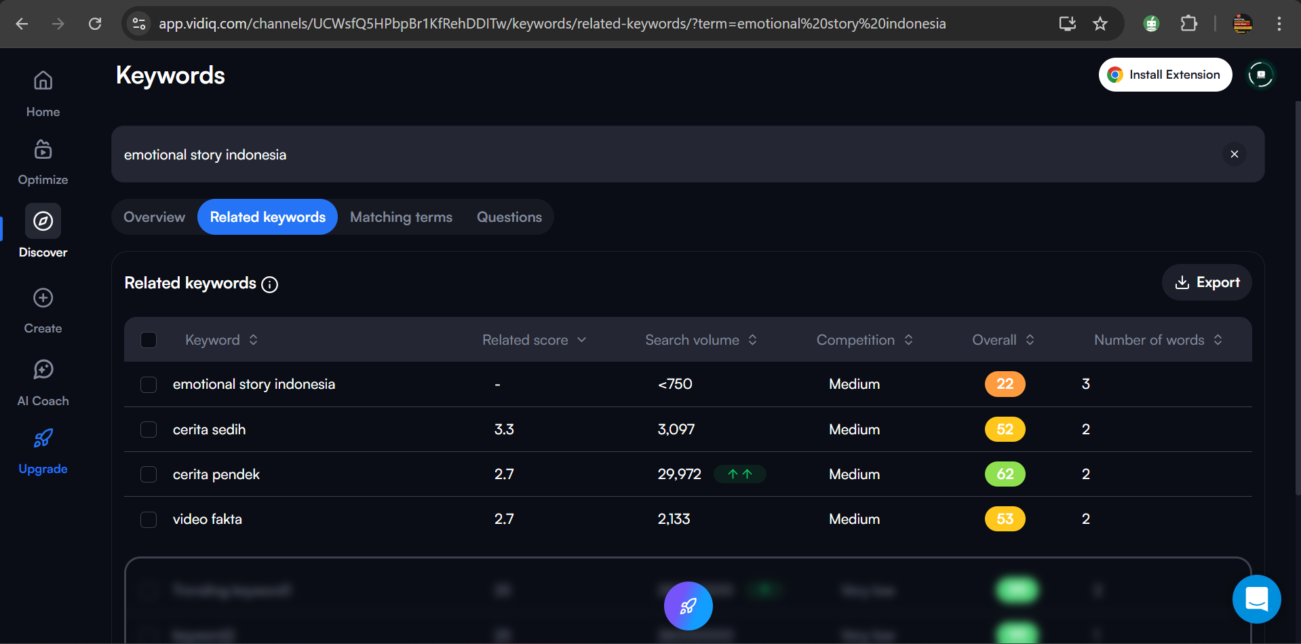Open the blue support chat bubble
This screenshot has width=1301, height=644.
pyautogui.click(x=1256, y=599)
